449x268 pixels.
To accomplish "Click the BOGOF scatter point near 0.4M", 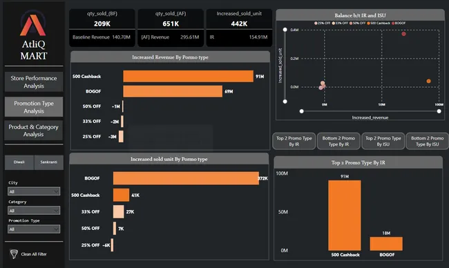I will point(403,34).
